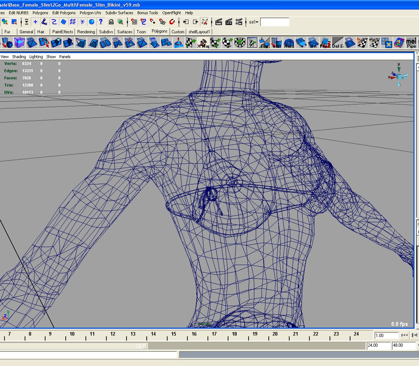Viewport: 419px width, 366px height.
Task: Open the panel Lighting menu
Action: [36, 57]
